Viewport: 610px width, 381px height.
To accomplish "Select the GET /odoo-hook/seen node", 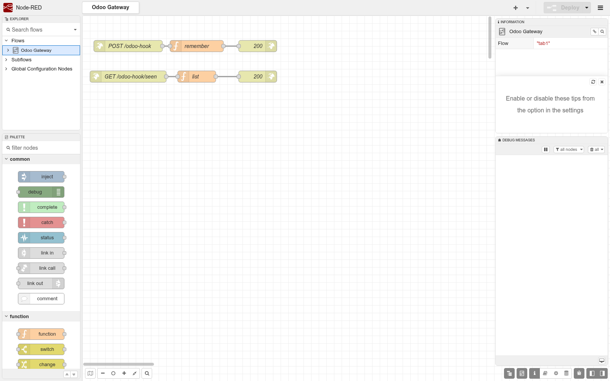I will pos(128,77).
